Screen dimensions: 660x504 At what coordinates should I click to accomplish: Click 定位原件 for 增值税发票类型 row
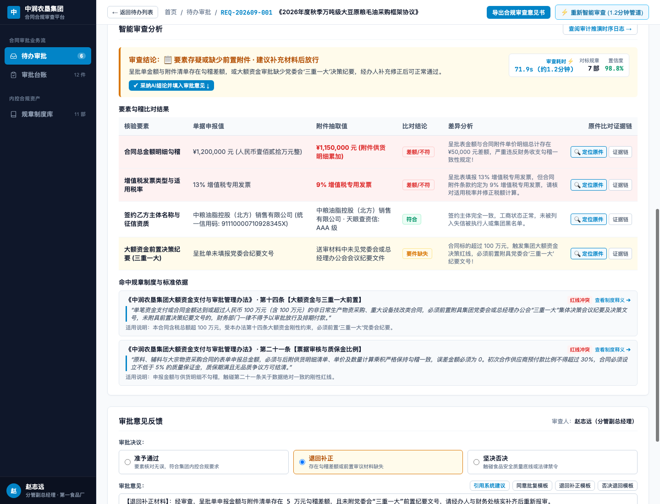588,185
